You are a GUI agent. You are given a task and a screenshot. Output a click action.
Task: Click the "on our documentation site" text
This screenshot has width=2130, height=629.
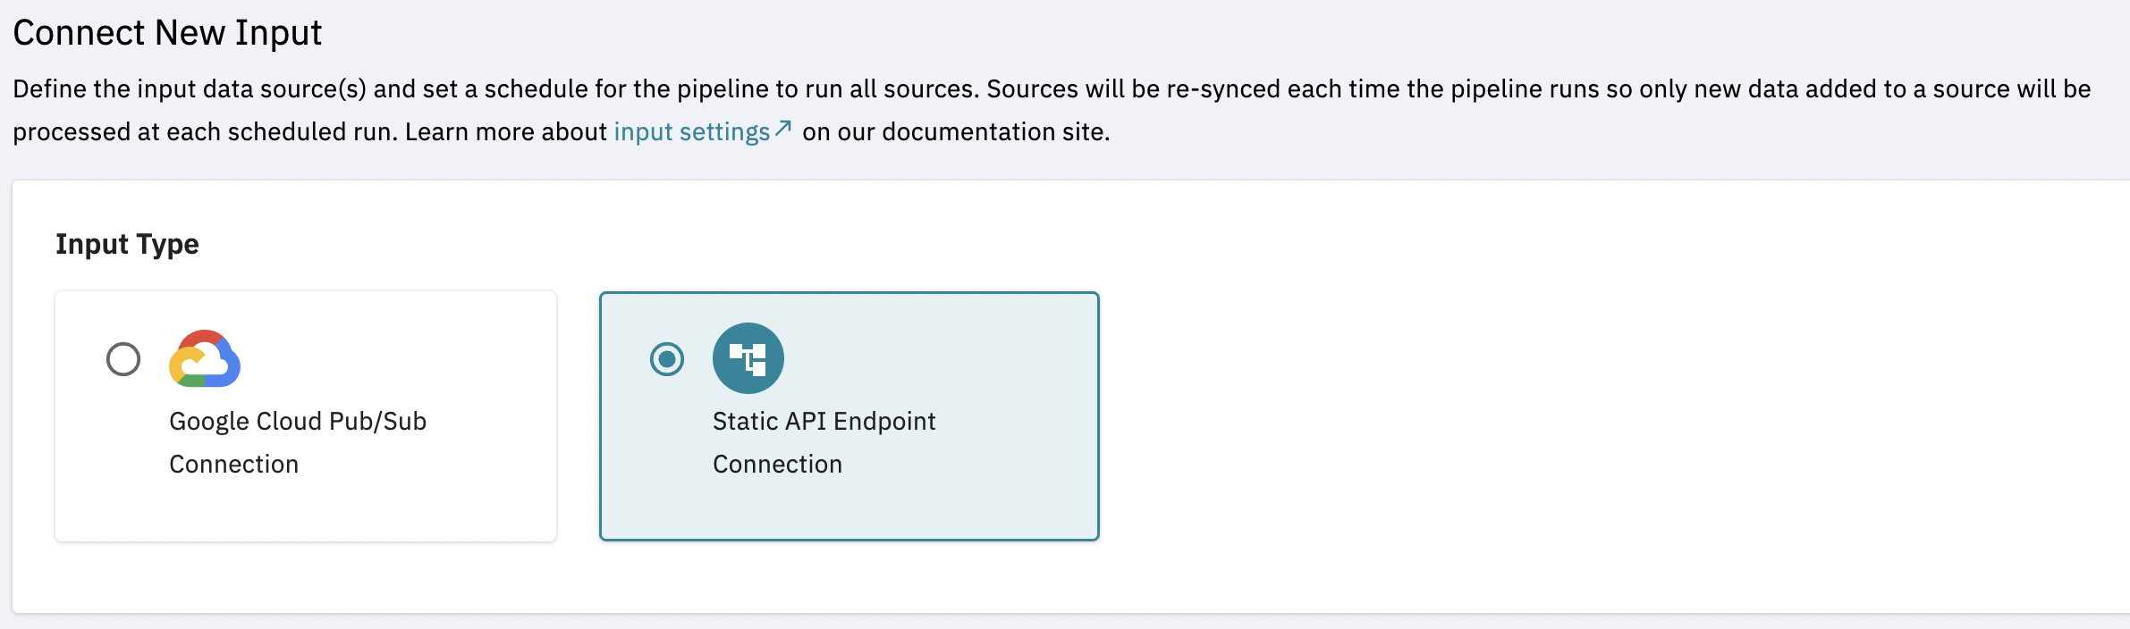(x=955, y=132)
